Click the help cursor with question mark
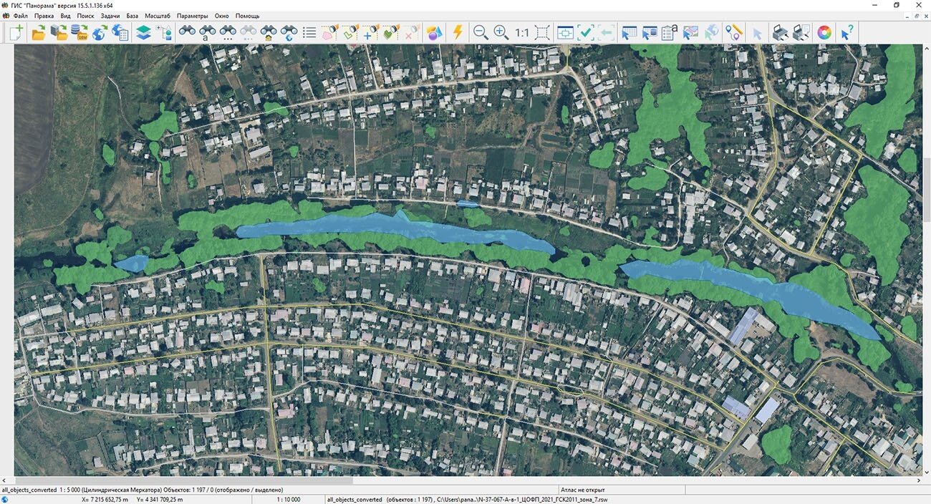The image size is (931, 504). [x=846, y=32]
